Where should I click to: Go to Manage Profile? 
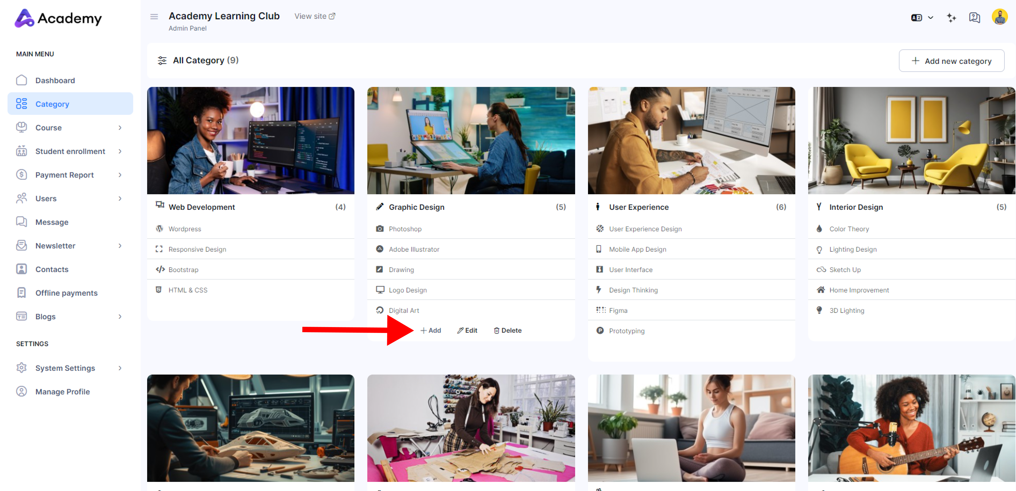point(62,392)
